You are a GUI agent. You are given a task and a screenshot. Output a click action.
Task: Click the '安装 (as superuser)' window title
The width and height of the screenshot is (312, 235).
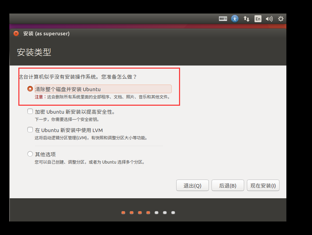[x=46, y=34]
